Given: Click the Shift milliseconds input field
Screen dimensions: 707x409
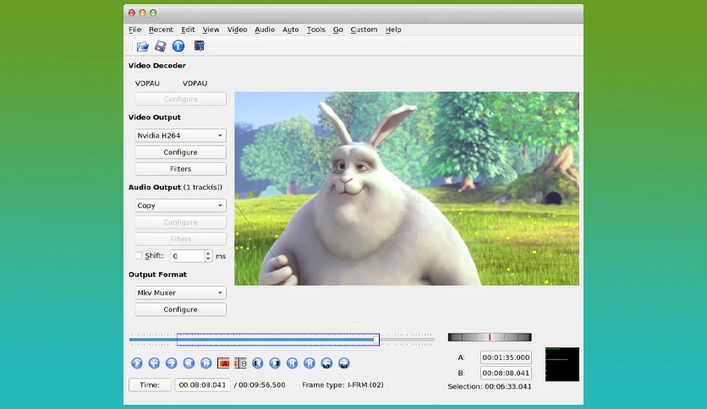Looking at the screenshot, I should 189,256.
